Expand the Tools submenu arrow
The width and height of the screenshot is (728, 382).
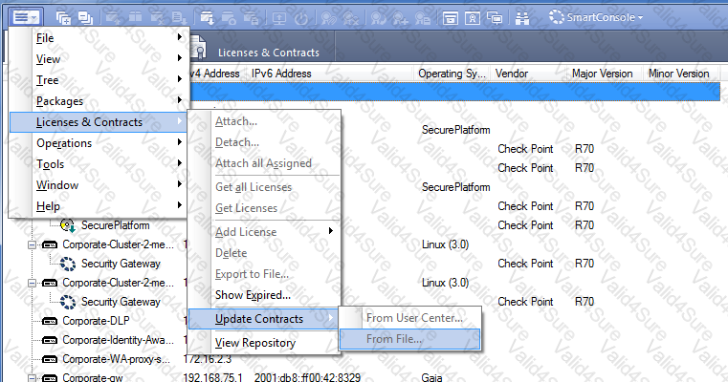[180, 163]
